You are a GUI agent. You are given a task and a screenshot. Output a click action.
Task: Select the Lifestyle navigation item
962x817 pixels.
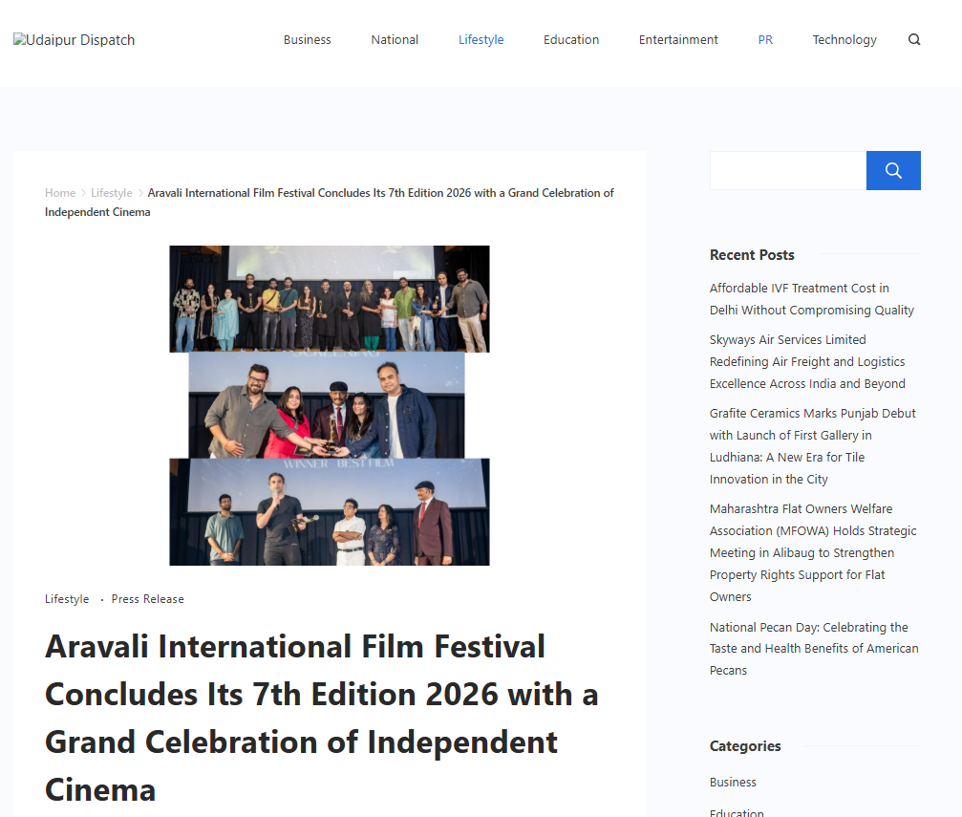pos(481,40)
